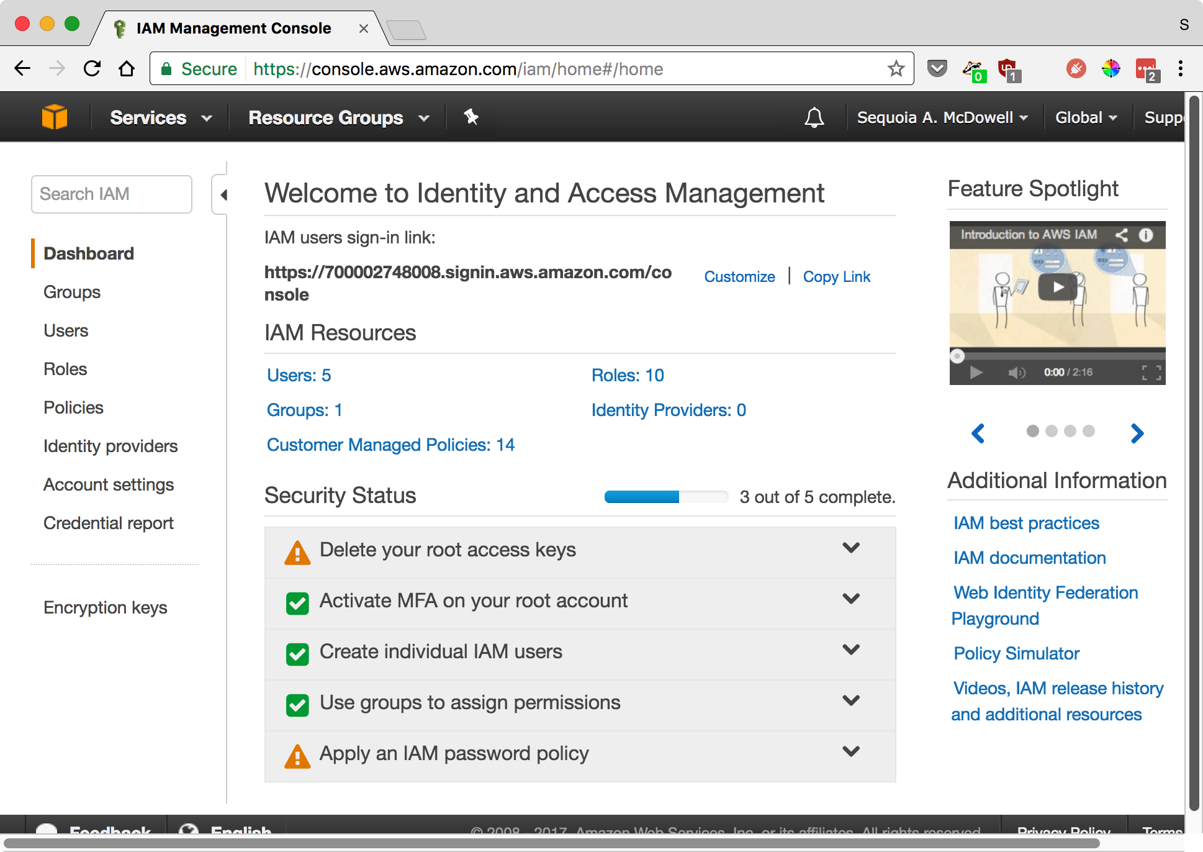Open Encryption keys in the sidebar

pos(106,607)
